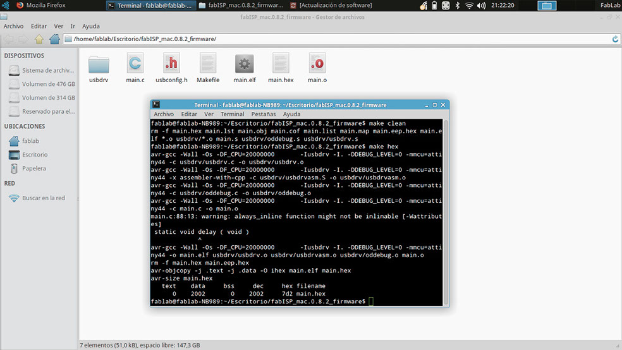Open Terminal window Ver menu
Viewport: 622px width, 350px height.
tap(209, 114)
